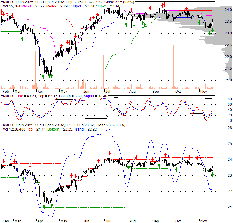Image resolution: width=233 pixels, height=223 pixels.
Task: Click the 'Vol 12,384' text in top chart
Action: click(12, 6)
